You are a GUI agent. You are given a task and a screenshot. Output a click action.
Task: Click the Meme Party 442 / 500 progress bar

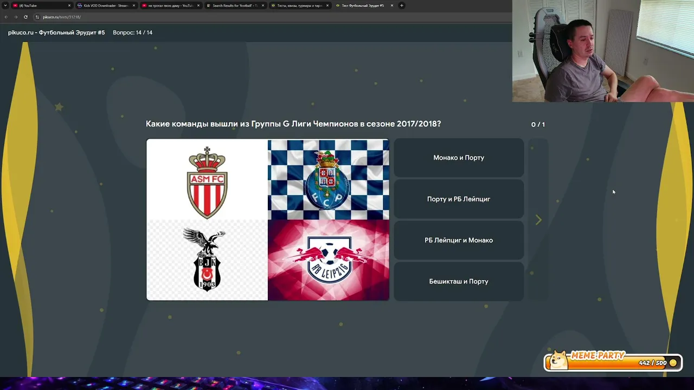point(613,362)
